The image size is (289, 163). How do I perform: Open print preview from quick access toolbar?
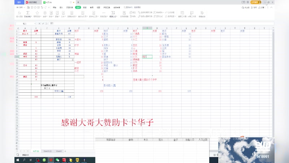pyautogui.click(x=39, y=7)
